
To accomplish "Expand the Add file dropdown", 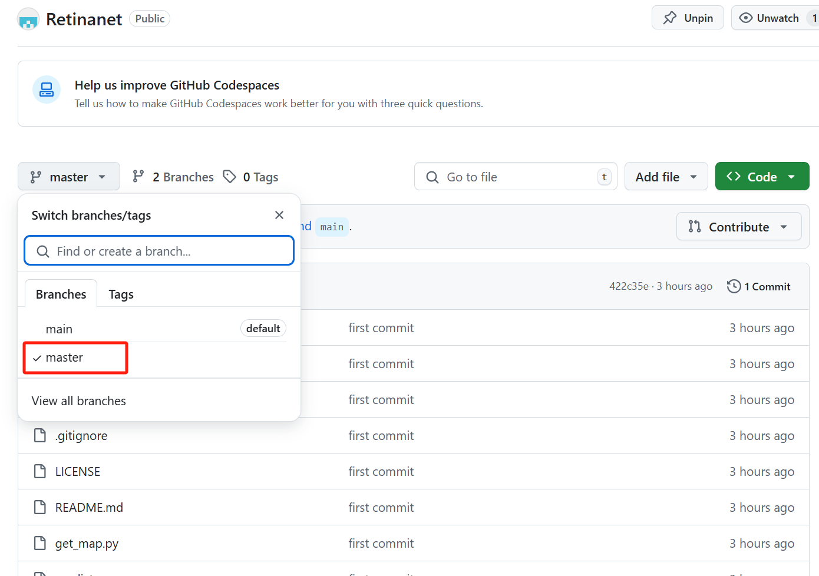I will (x=666, y=177).
